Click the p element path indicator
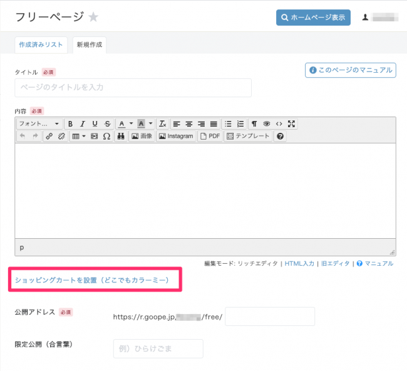407x371 pixels. [x=22, y=248]
